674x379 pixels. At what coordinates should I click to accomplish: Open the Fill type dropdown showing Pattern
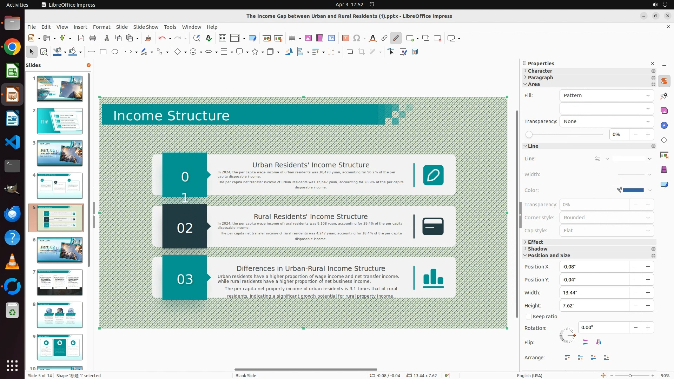(606, 95)
